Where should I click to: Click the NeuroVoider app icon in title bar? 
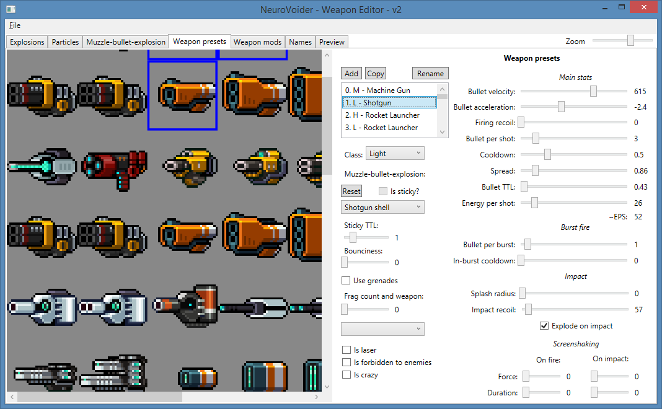pyautogui.click(x=11, y=9)
